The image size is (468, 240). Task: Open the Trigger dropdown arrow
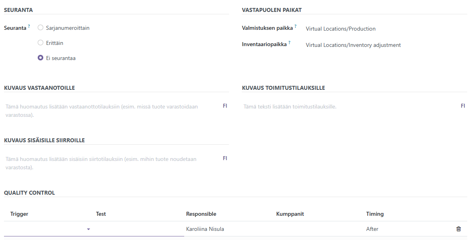coord(89,229)
